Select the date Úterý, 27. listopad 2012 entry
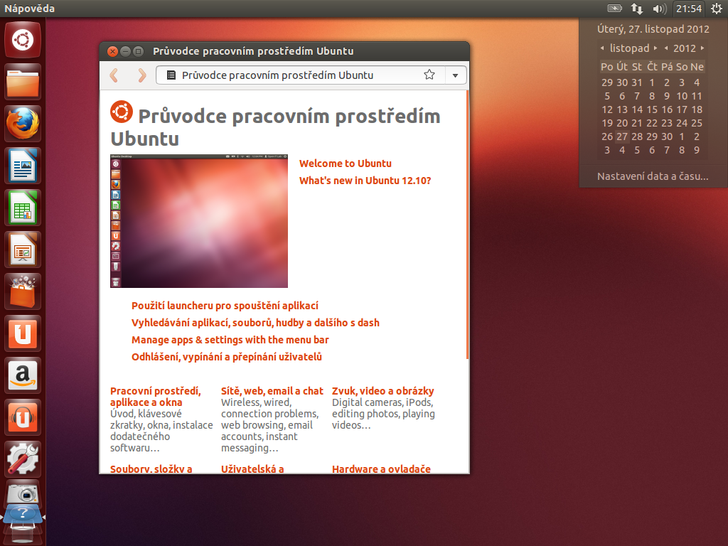This screenshot has height=546, width=728. click(653, 28)
